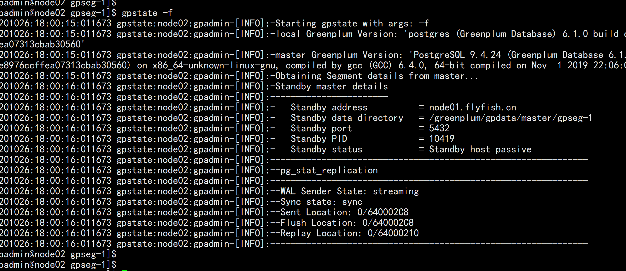Click the 'Standby data directory' label
The image size is (626, 271).
(347, 118)
